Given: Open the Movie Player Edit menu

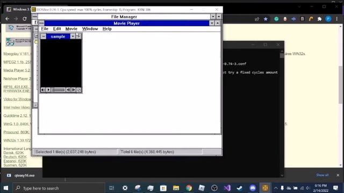Looking at the screenshot, I should 57,28.
